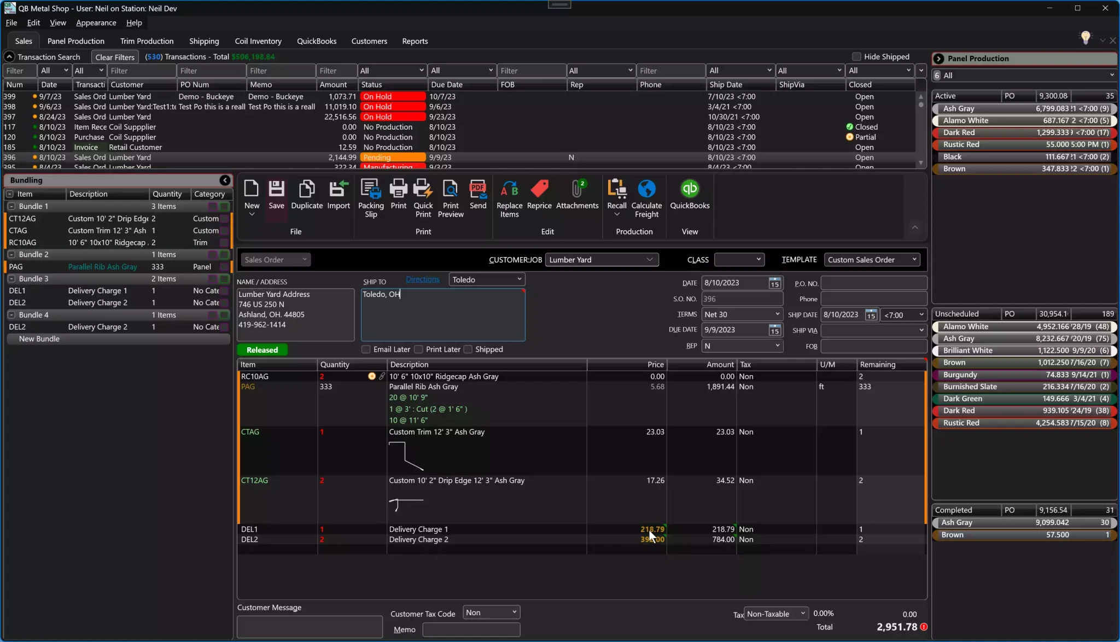Click the Reprice tag icon

coord(539,190)
